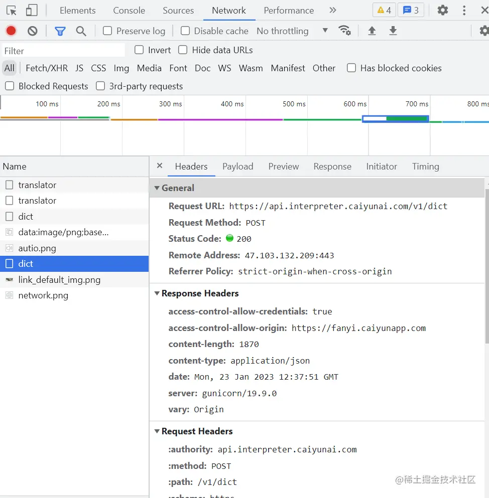Close the request details pane
Viewport: 489px width, 498px height.
tap(160, 165)
